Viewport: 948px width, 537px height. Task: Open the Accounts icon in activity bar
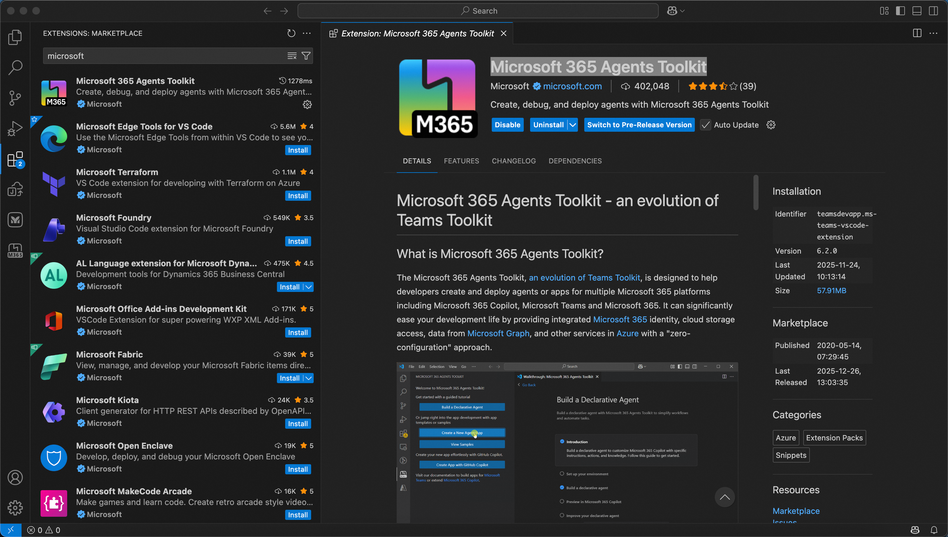tap(15, 477)
